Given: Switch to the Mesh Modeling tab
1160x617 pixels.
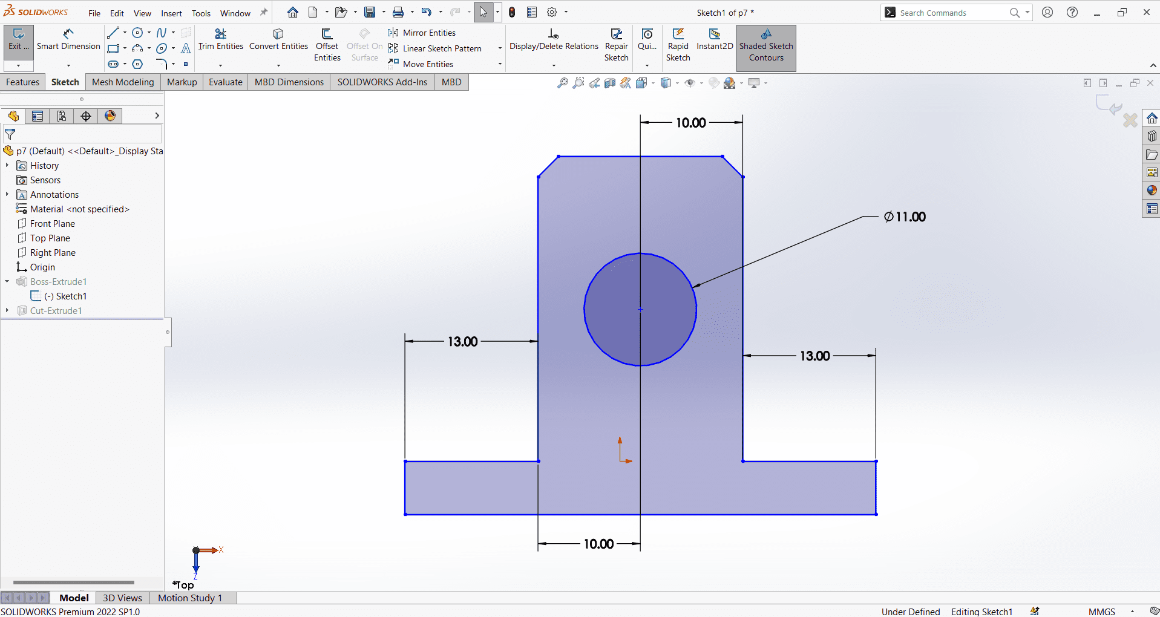Looking at the screenshot, I should pos(123,82).
